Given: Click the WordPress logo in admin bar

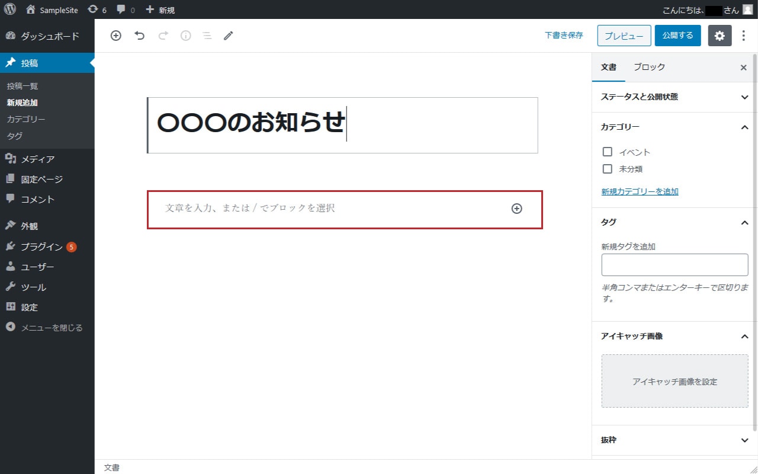Looking at the screenshot, I should coord(10,9).
